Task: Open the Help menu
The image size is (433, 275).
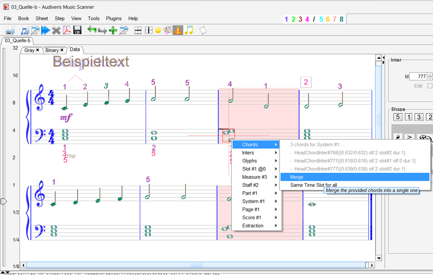Action: (133, 19)
